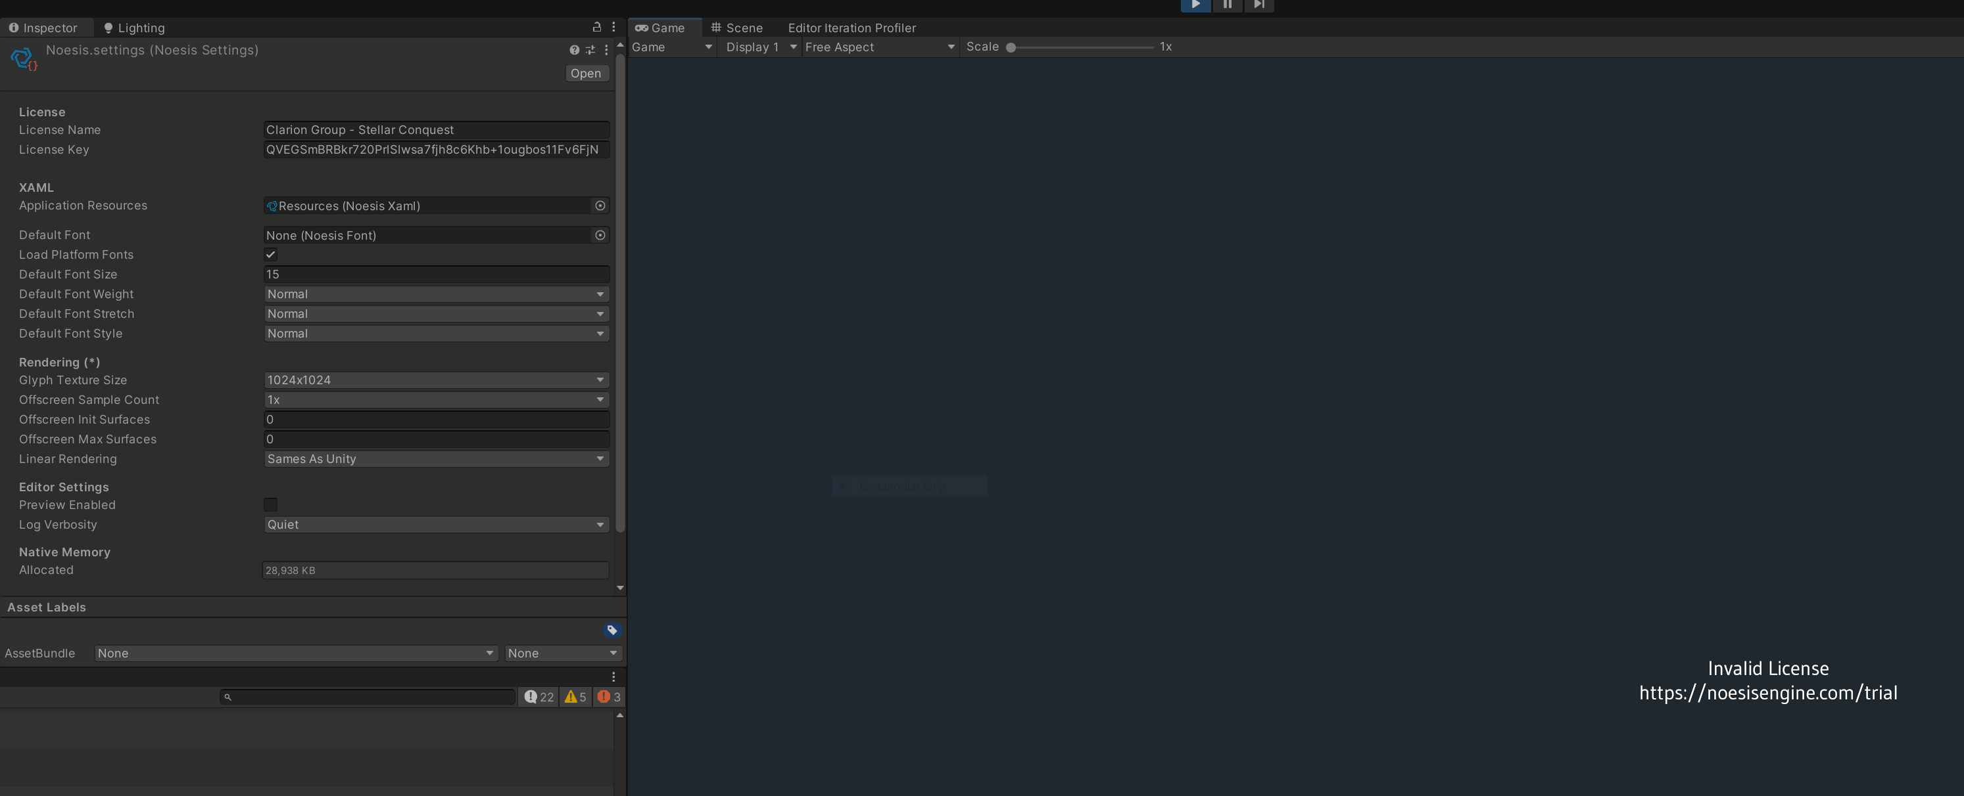
Task: Click the Editor Settings section header
Action: point(64,487)
